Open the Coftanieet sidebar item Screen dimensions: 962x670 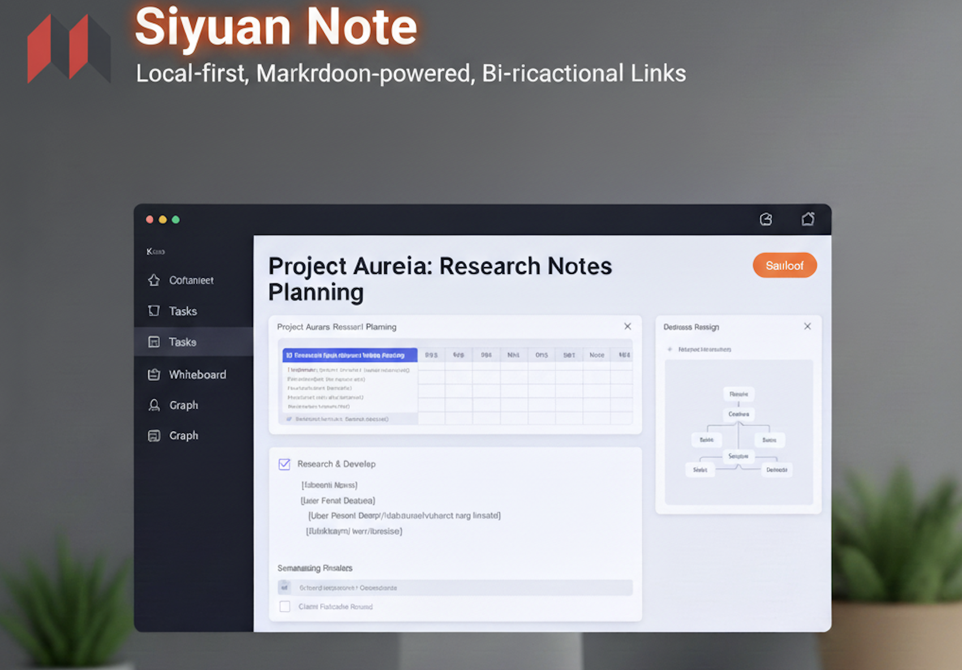(x=192, y=280)
